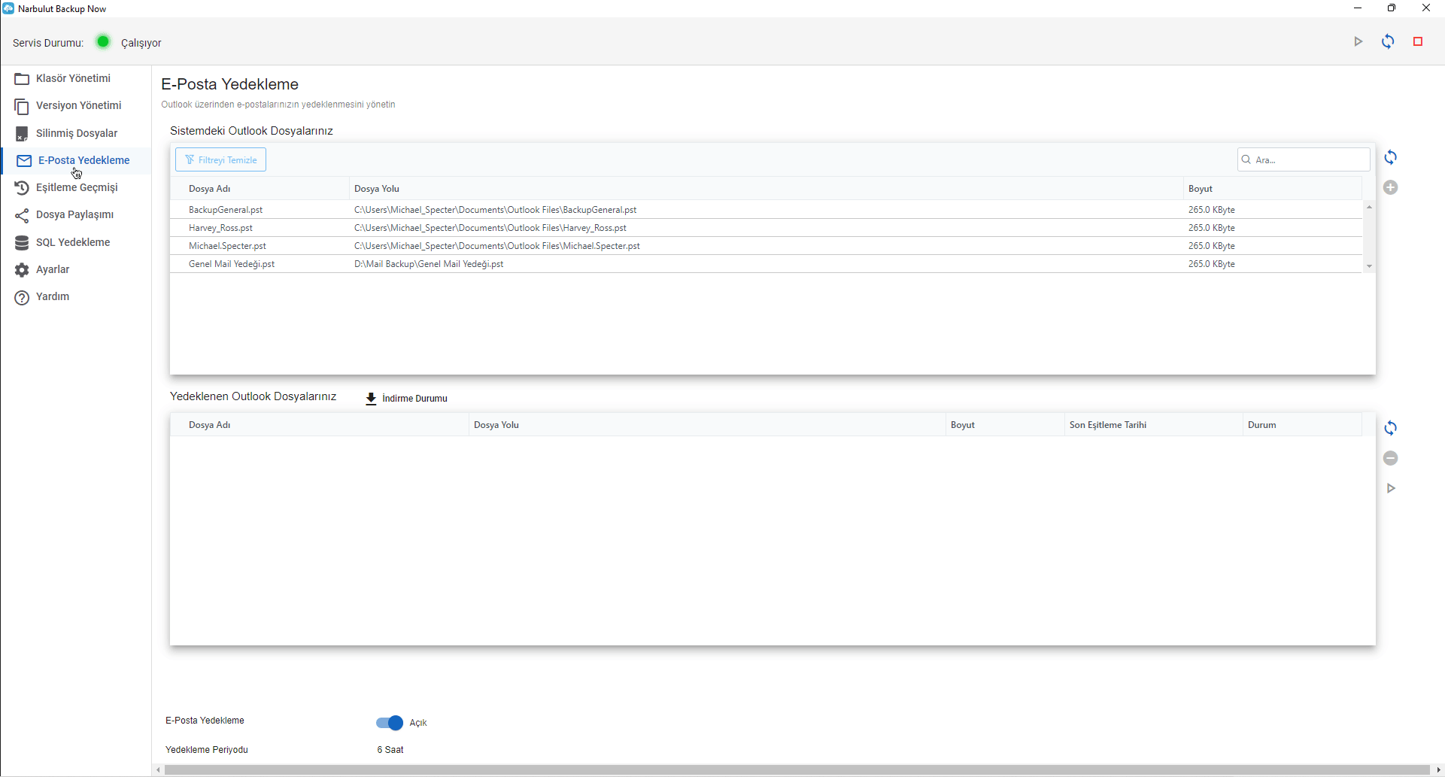Go to SQL Yedekleme section
Viewport: 1445px width, 777px height.
pyautogui.click(x=73, y=242)
